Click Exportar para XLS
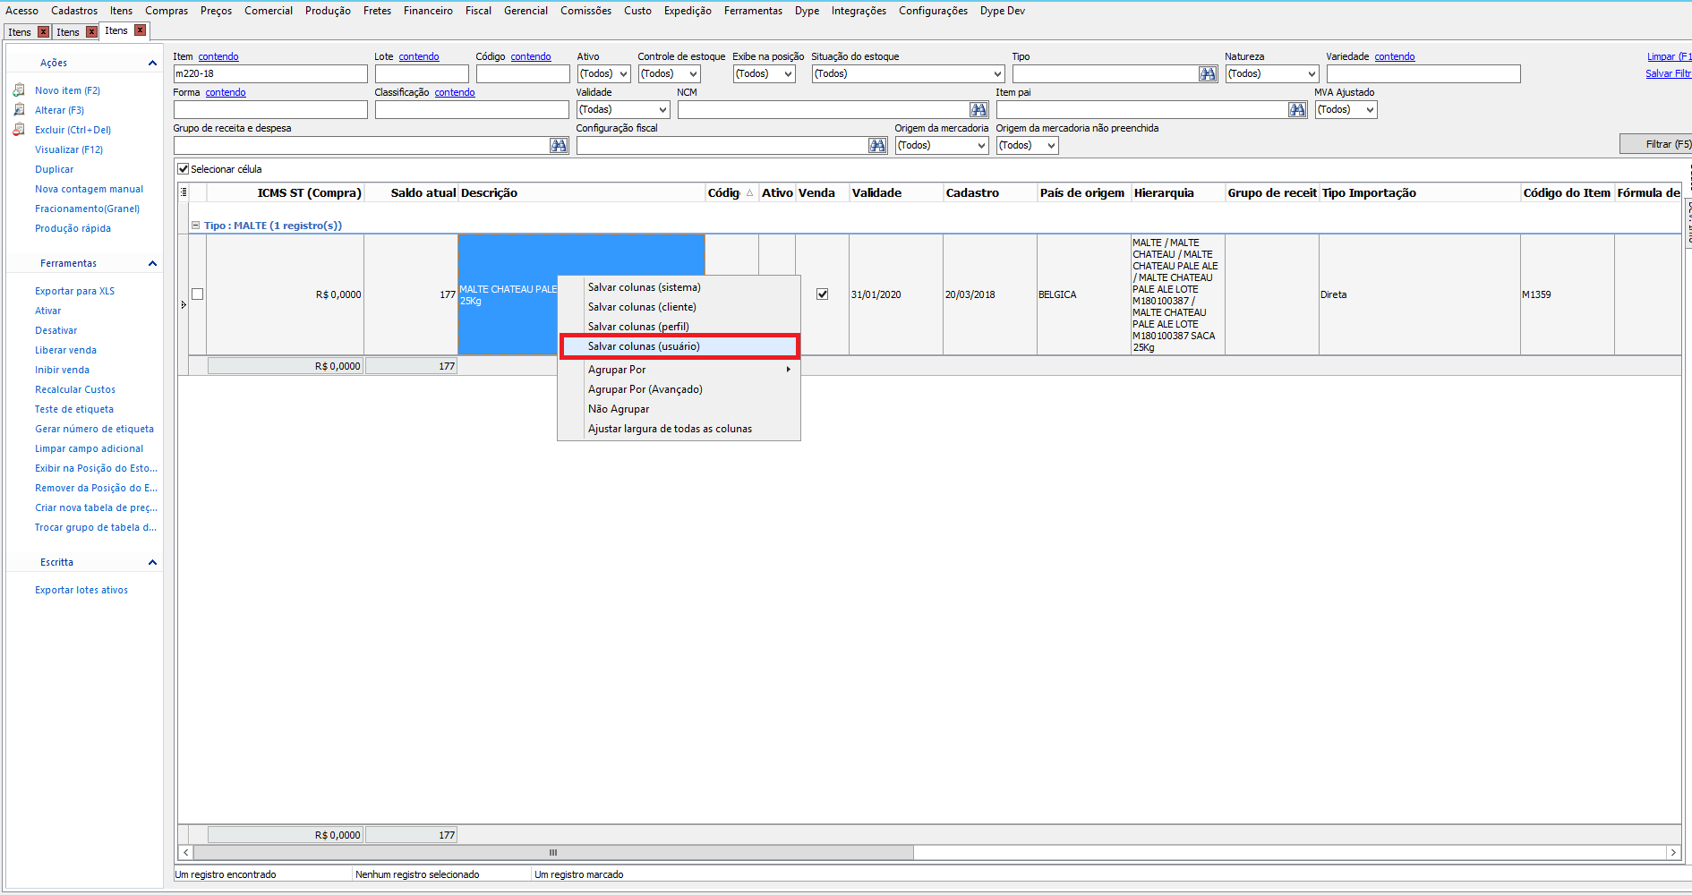This screenshot has width=1692, height=895. pyautogui.click(x=74, y=291)
